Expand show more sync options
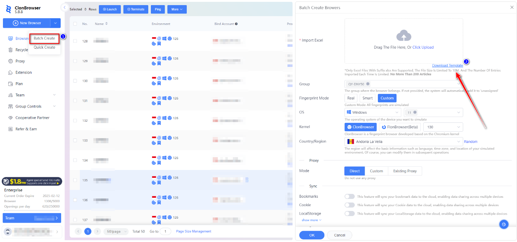This screenshot has width=517, height=242. click(312, 220)
